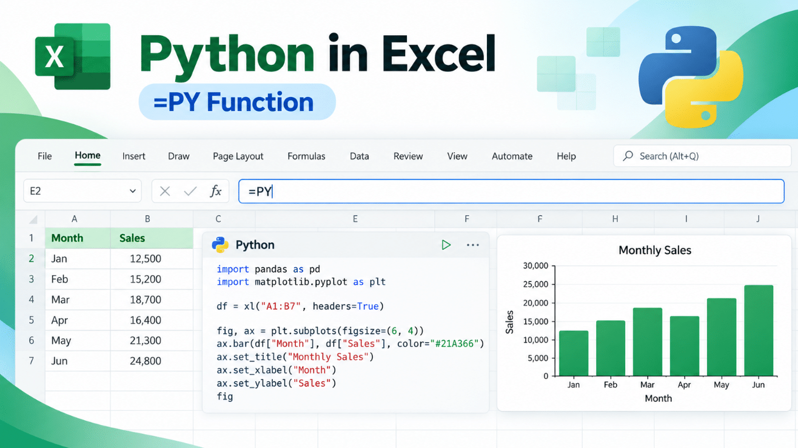
Task: Switch to the Automate tab
Action: pyautogui.click(x=512, y=156)
